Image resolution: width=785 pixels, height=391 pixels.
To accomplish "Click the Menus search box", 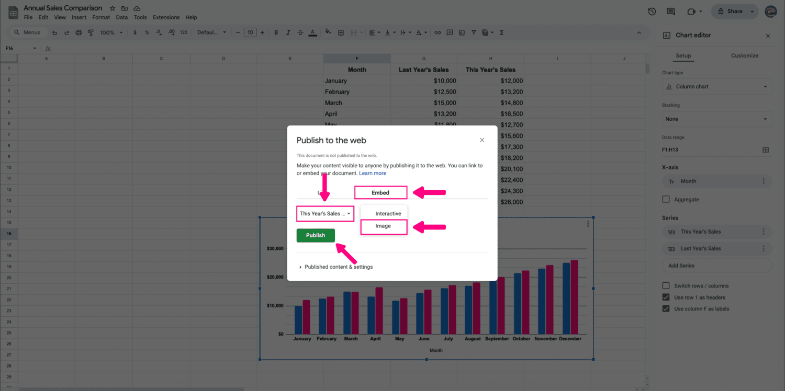I will [28, 32].
